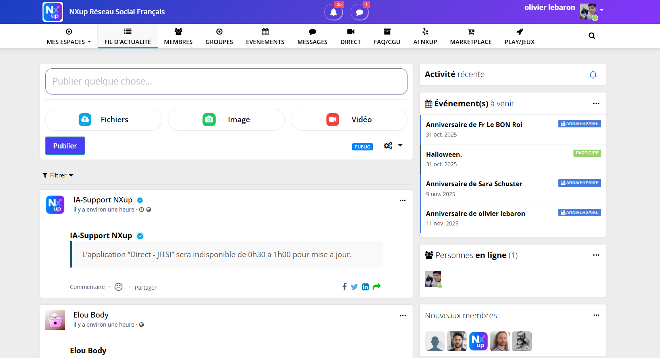Open the Filtrer dropdown
Screen dimensions: 660x358
tap(58, 175)
